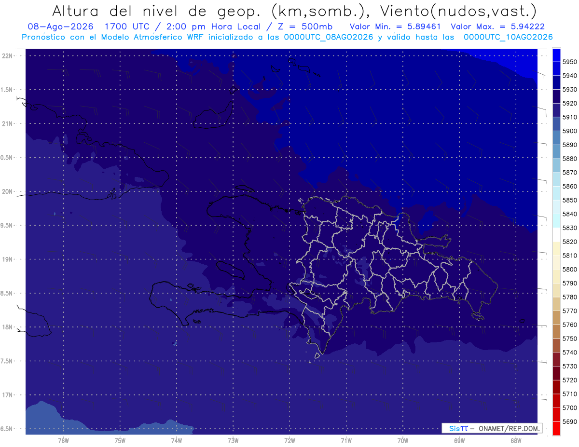Click the '73W' longitude label
The image size is (579, 447).
pos(233,441)
